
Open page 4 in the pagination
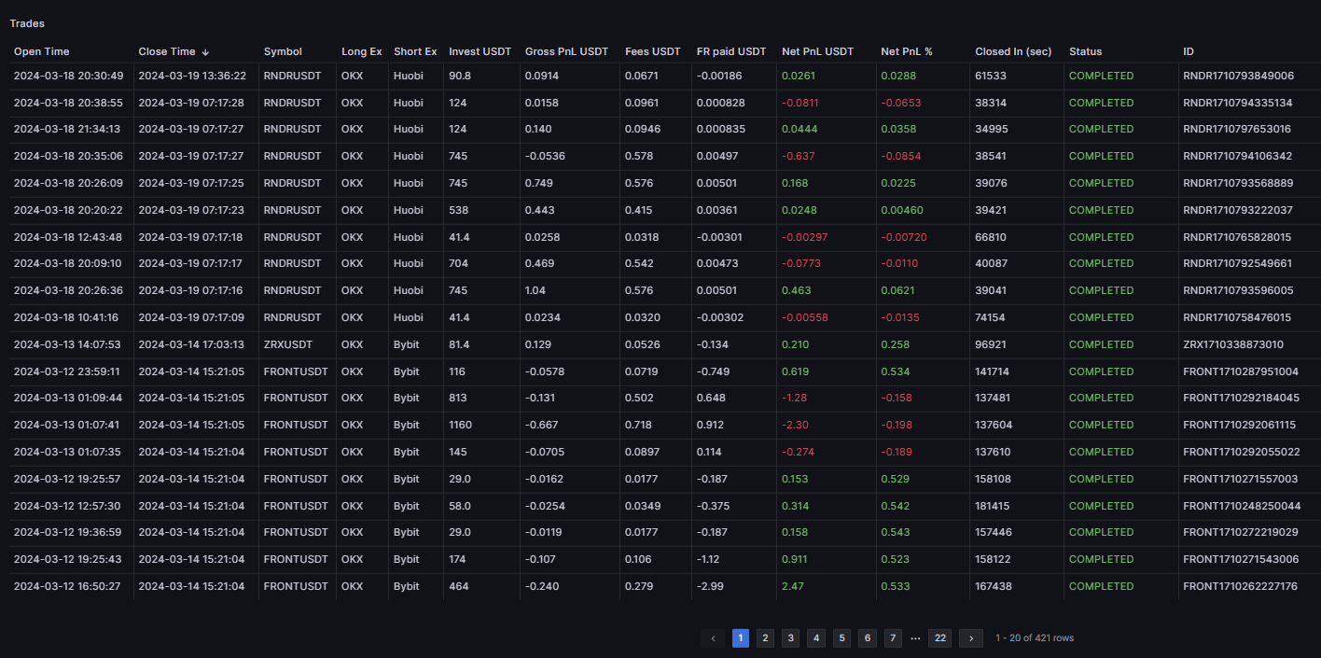click(x=816, y=638)
